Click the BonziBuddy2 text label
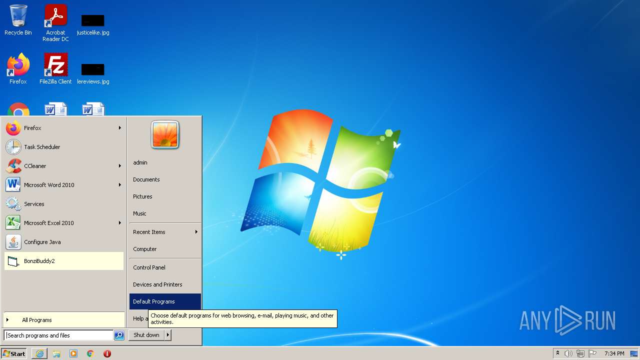 (39, 261)
